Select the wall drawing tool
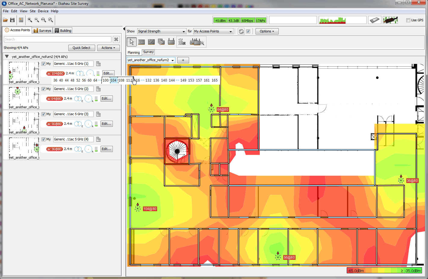428x279 pixels. [151, 42]
